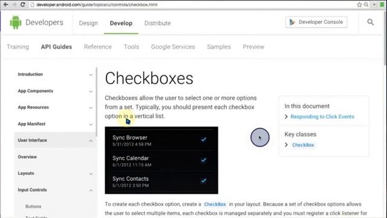Open the Training section

coord(18,47)
